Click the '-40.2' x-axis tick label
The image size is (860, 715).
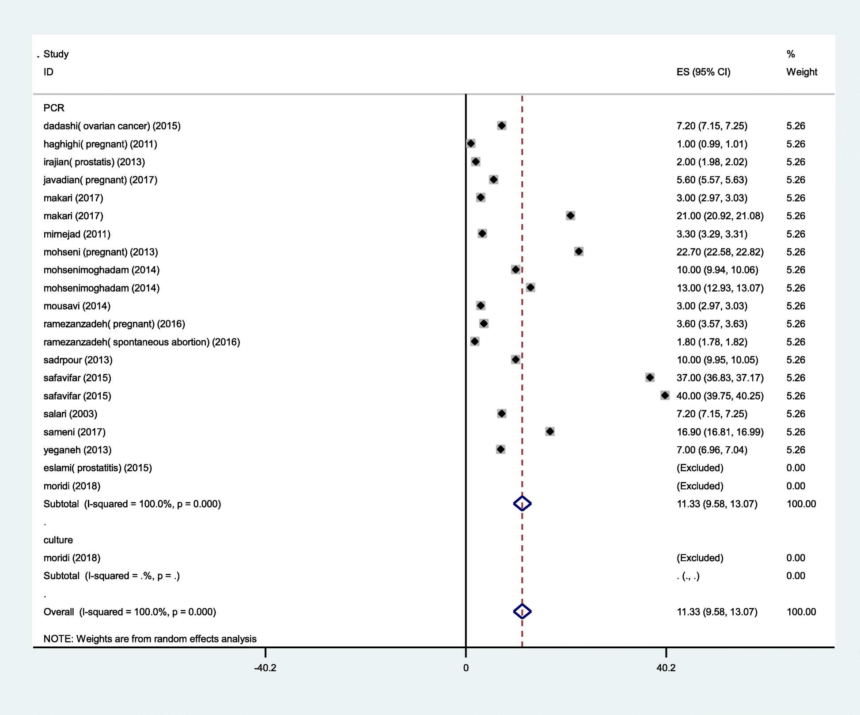[265, 668]
